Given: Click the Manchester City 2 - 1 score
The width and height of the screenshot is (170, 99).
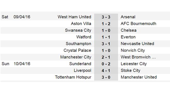Looking at the screenshot, I should 106,57.
